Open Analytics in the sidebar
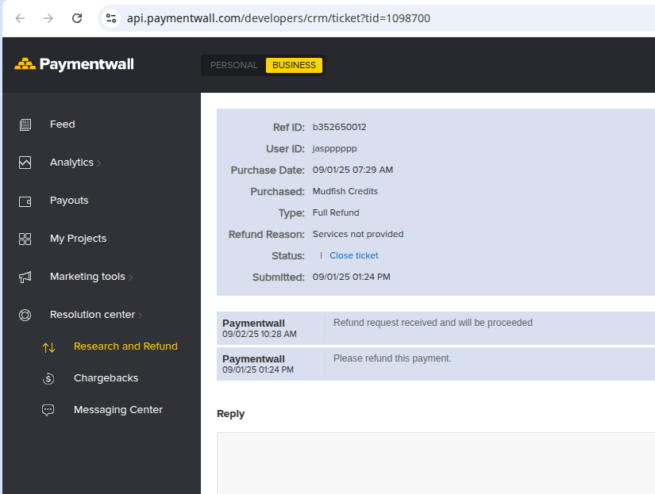The width and height of the screenshot is (655, 494). point(71,163)
